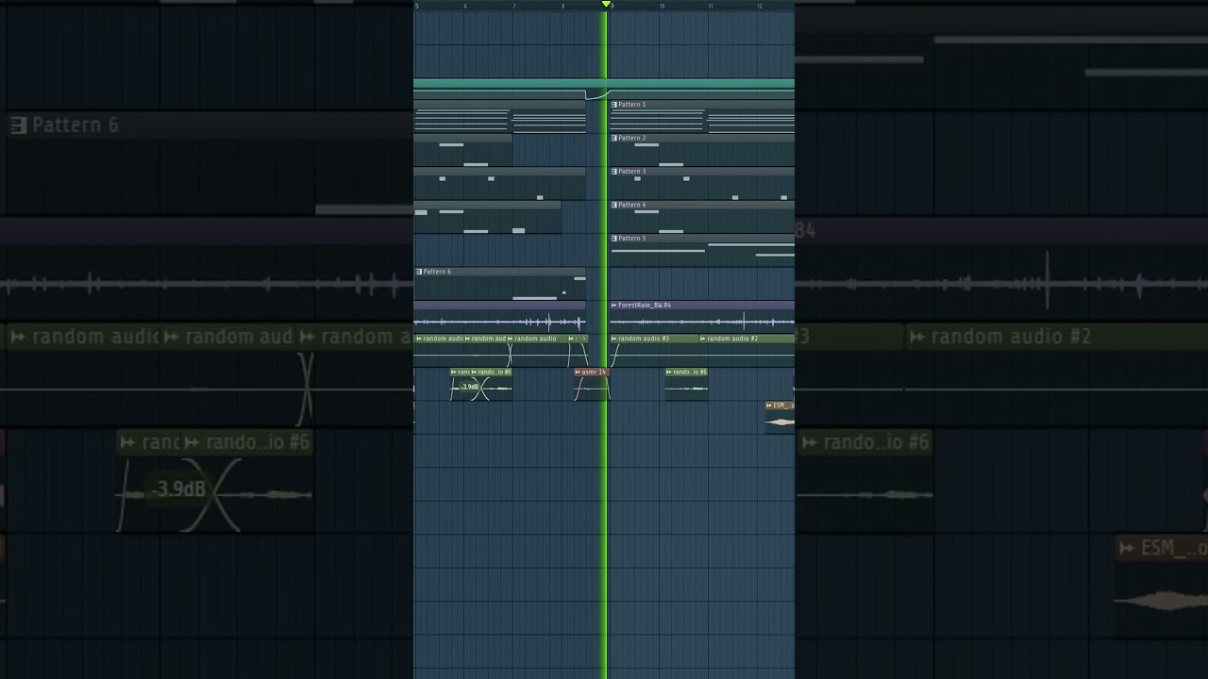Select the ESM_ audio clip waveform
This screenshot has width=1208, height=679.
pos(780,422)
